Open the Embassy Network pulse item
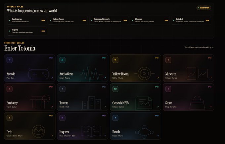 (x=109, y=20)
